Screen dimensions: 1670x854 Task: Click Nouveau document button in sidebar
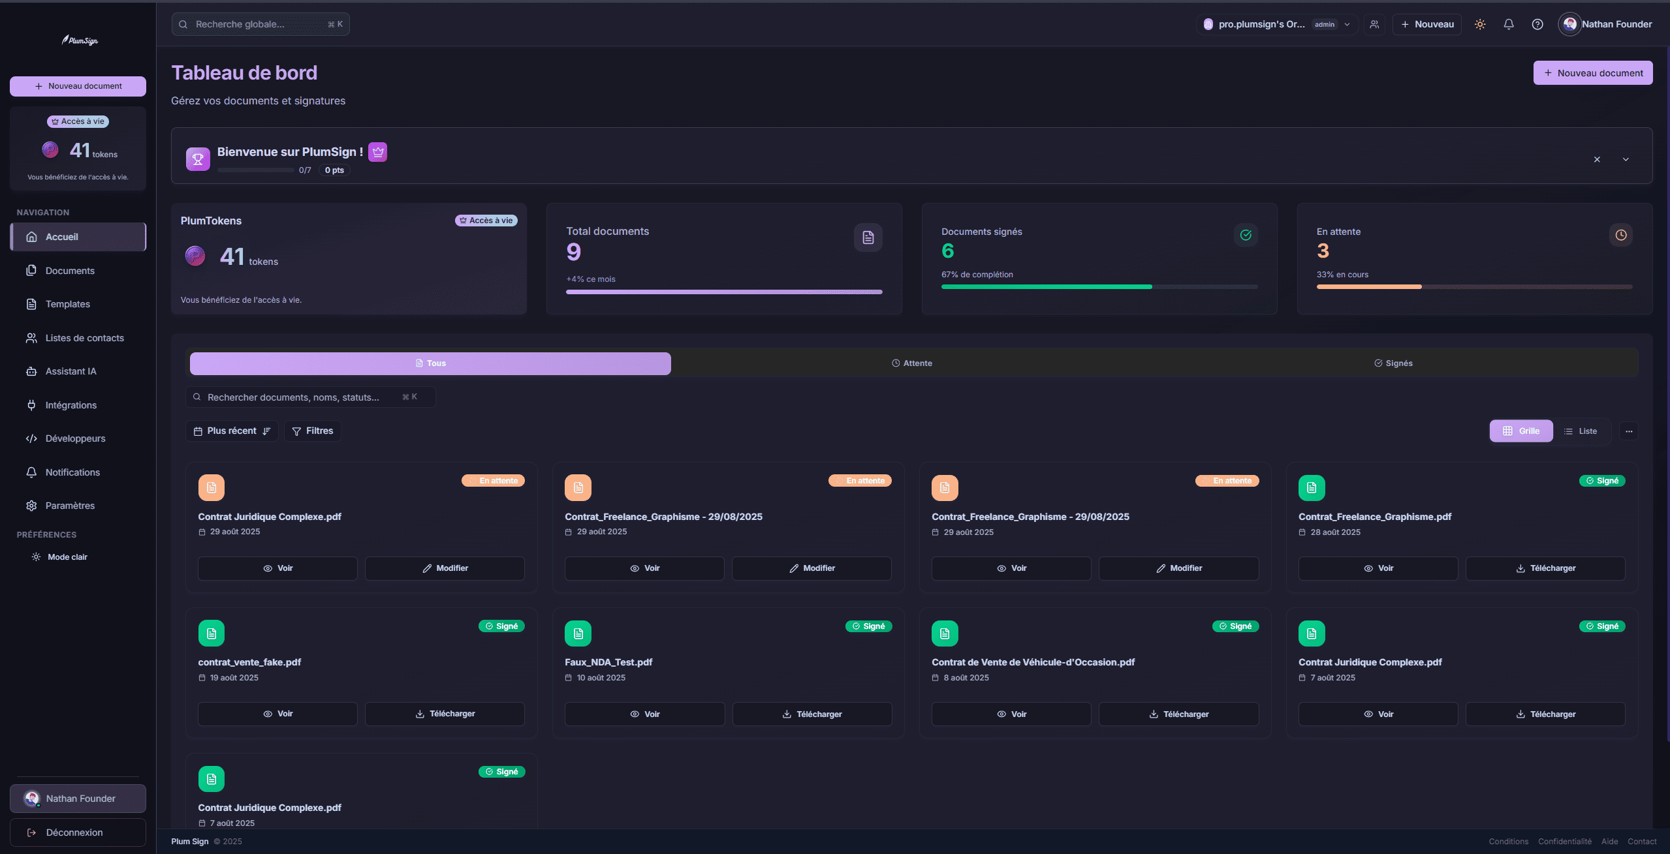(78, 86)
